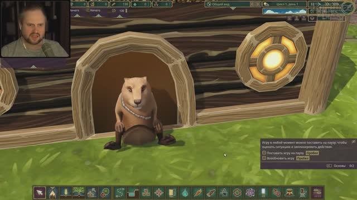Select the glowing seedling tool
The width and height of the screenshot is (357, 200).
[66, 193]
